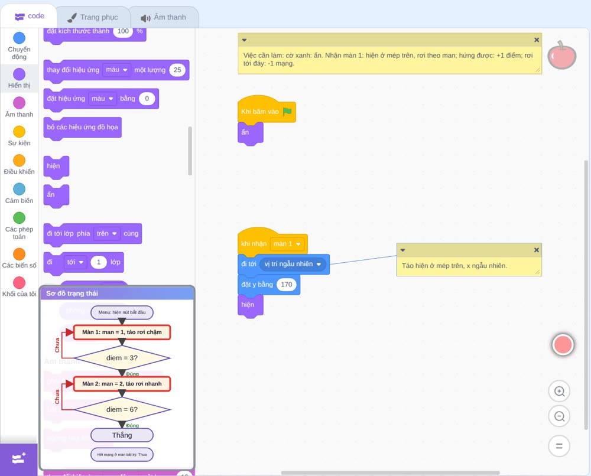This screenshot has height=476, width=591.
Task: Select the Các biến số category
Action: (19, 258)
